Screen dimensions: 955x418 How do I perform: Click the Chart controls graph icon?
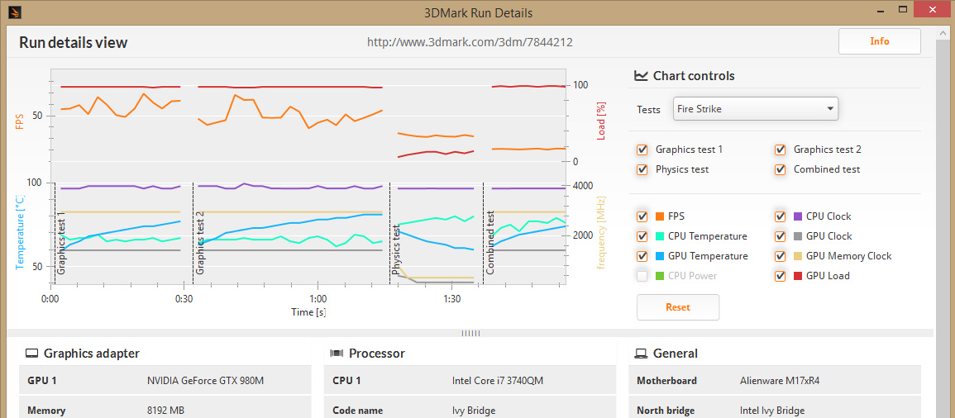pyautogui.click(x=641, y=76)
